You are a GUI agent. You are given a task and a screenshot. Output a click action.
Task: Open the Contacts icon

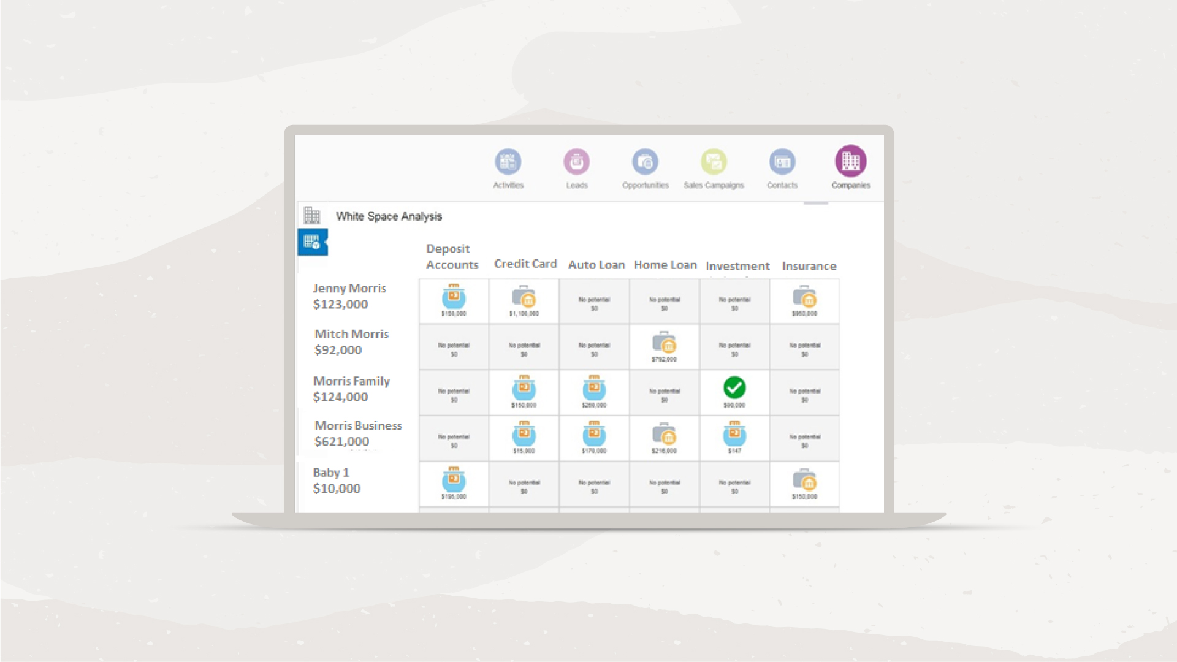coord(782,162)
